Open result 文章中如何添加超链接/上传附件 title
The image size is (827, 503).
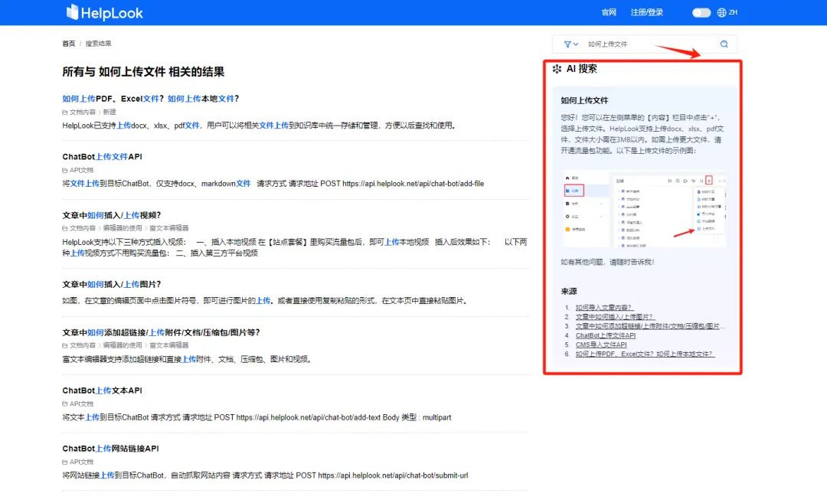point(161,332)
